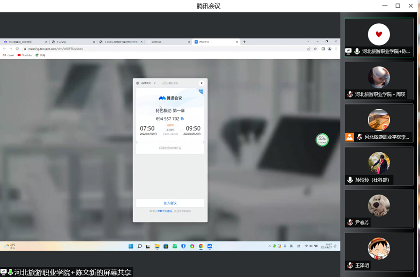Image resolution: width=420 pixels, height=277 pixels.
Task: Click the 腾讯会议 cloud logo in the card header
Action: pos(170,83)
